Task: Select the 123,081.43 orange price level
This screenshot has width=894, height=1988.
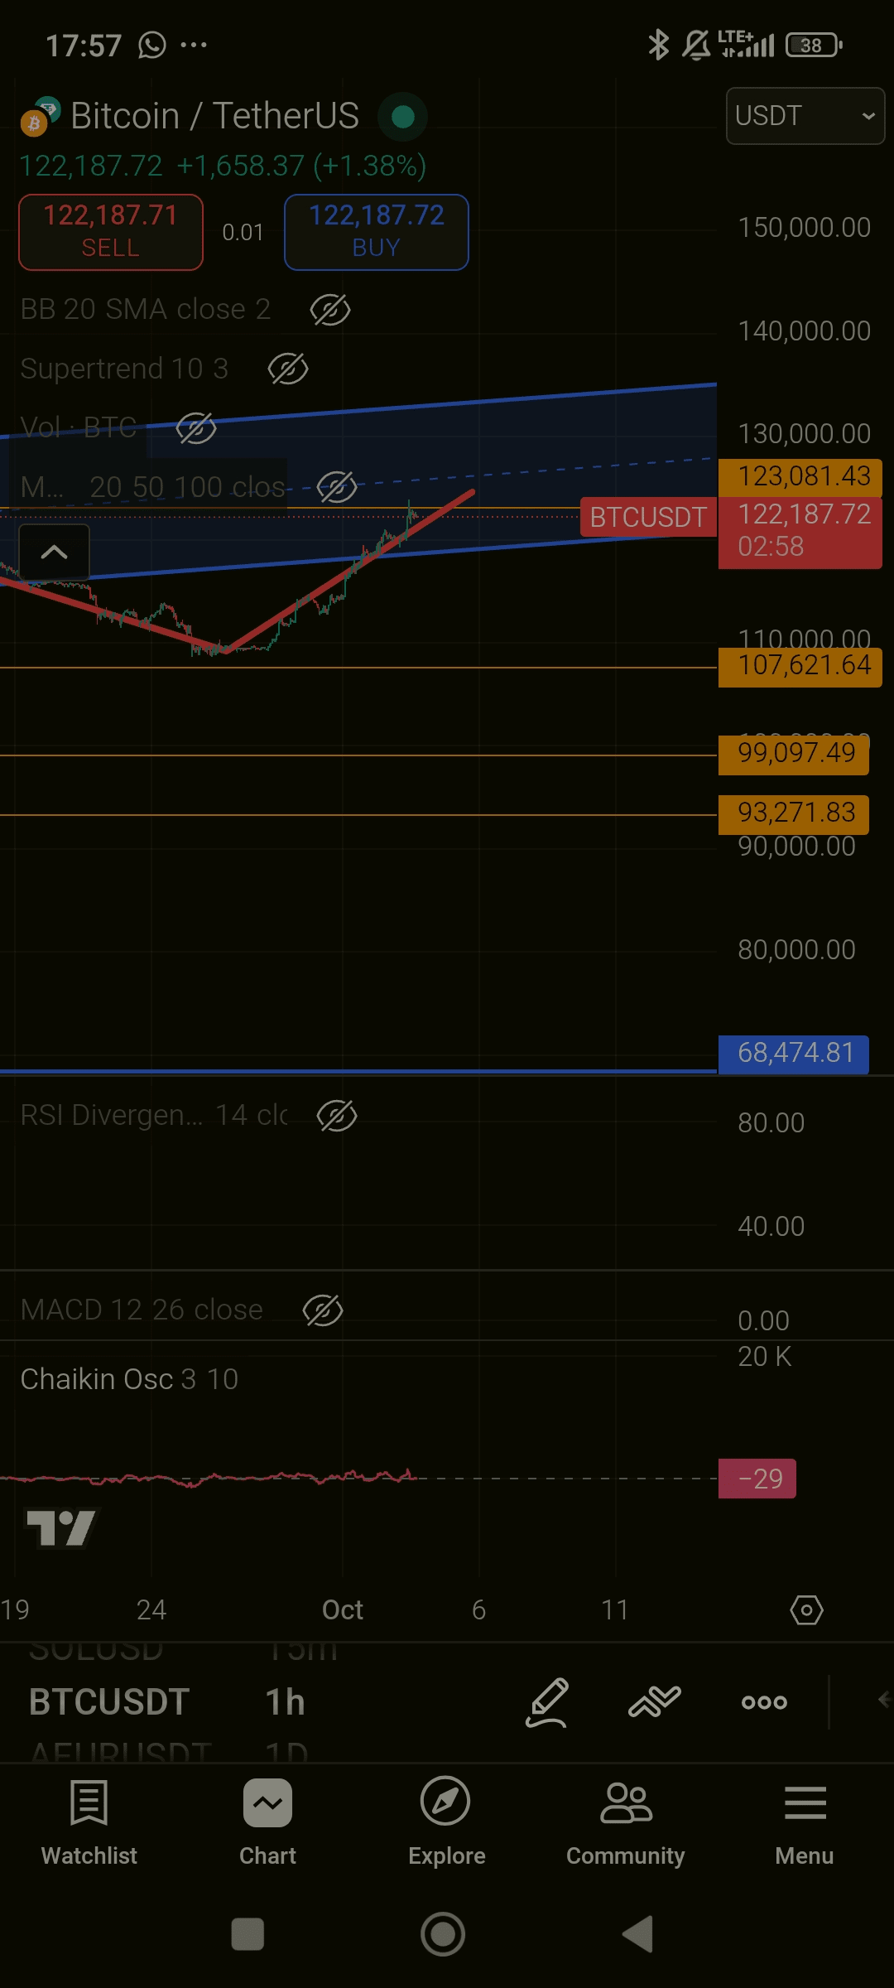Action: coord(800,476)
